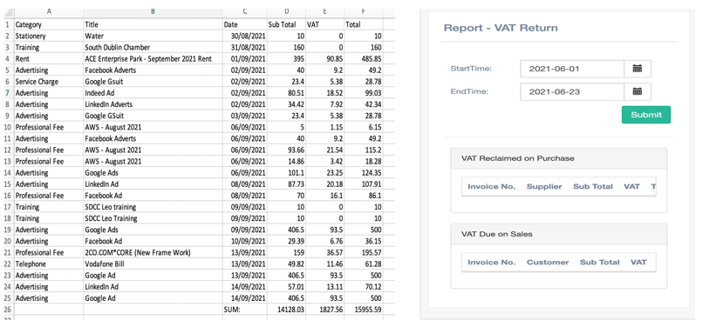Select spreadsheet column E header
The image size is (702, 327).
pos(324,12)
